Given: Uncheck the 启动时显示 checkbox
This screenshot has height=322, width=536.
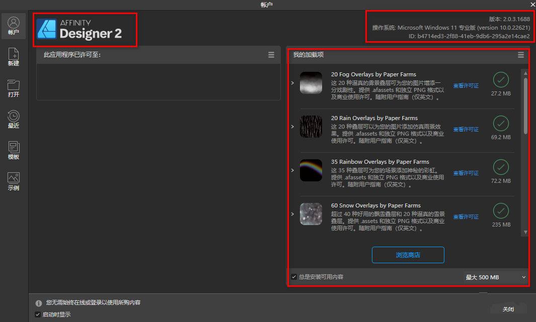Looking at the screenshot, I should click(38, 314).
